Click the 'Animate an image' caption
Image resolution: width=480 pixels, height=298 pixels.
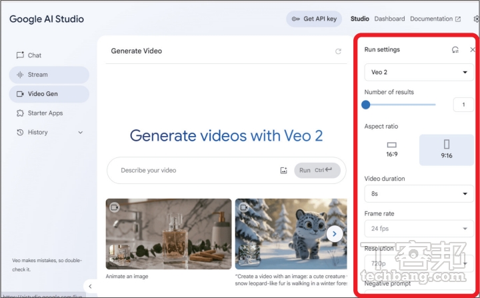click(x=127, y=276)
